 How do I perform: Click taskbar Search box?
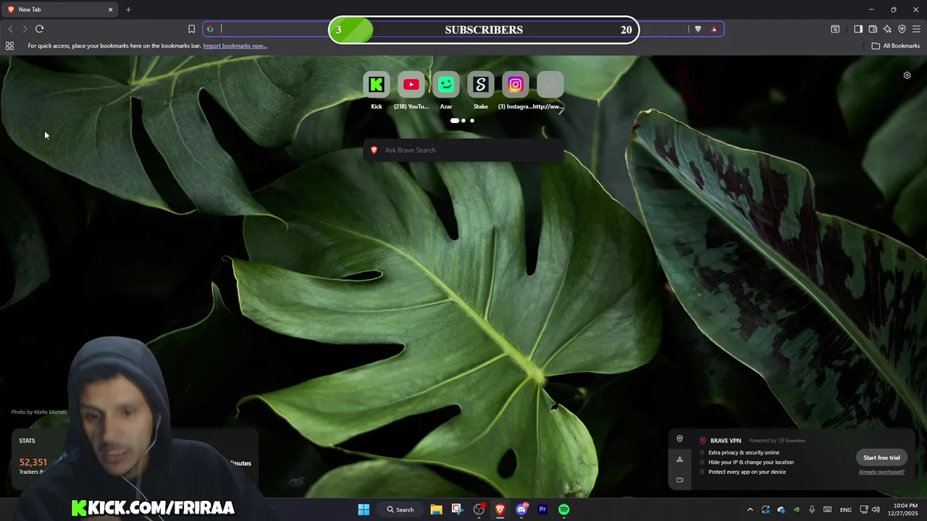coord(400,509)
